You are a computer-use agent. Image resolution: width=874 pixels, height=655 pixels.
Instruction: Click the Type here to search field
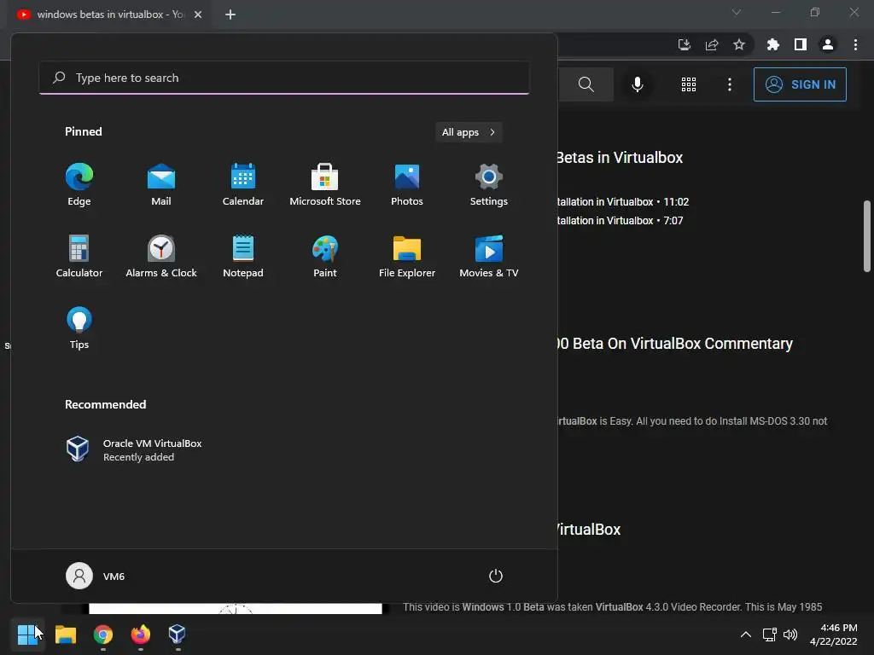click(284, 78)
